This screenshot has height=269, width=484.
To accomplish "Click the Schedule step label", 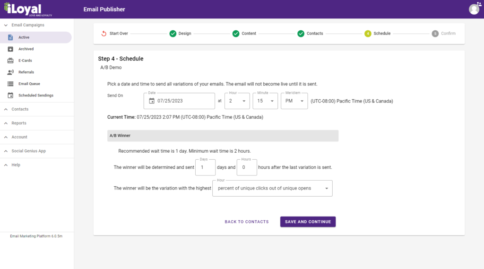I will (x=382, y=34).
